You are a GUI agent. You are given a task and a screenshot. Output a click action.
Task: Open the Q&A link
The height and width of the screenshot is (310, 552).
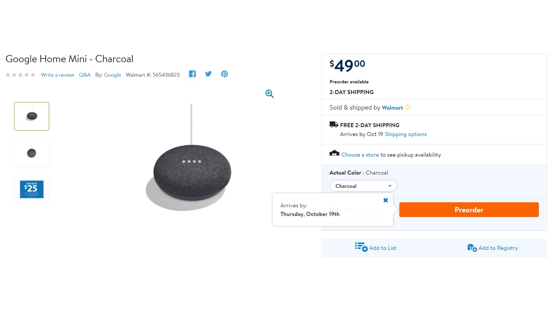85,75
